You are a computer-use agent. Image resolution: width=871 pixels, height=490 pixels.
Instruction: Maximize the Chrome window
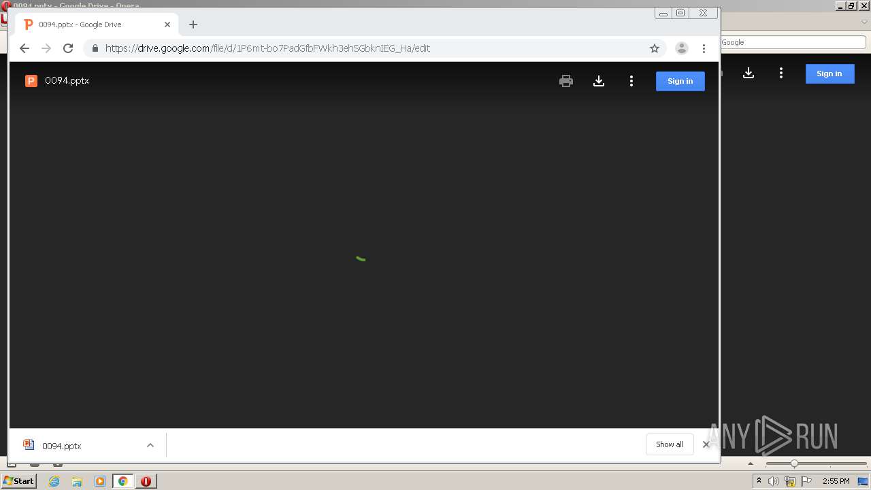point(680,13)
